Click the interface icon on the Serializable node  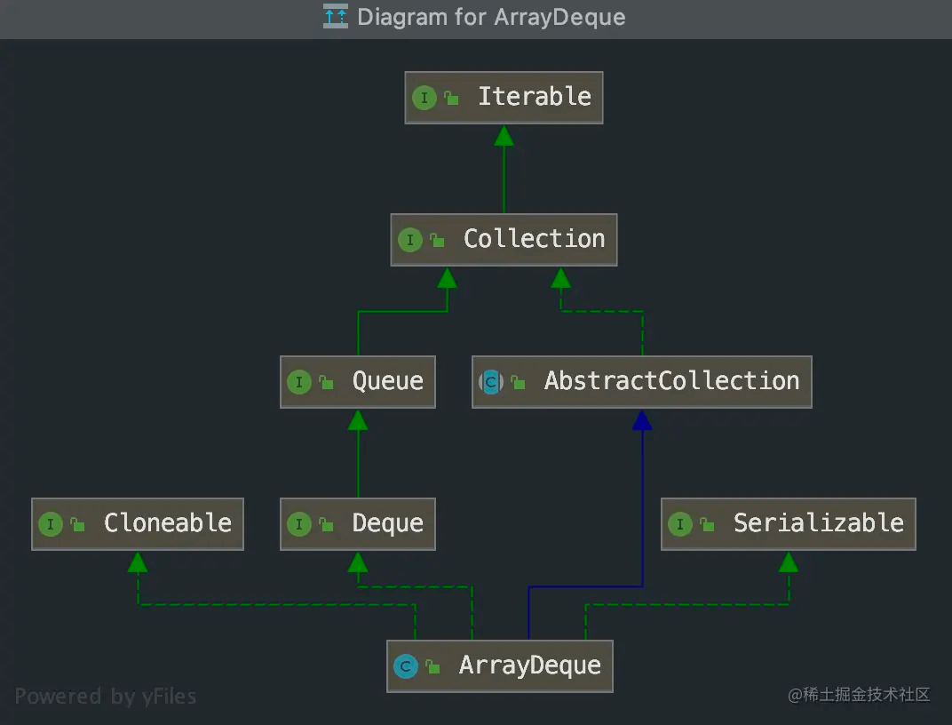(679, 524)
